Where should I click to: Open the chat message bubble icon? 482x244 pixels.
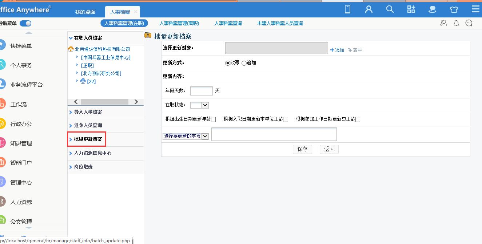point(469,23)
